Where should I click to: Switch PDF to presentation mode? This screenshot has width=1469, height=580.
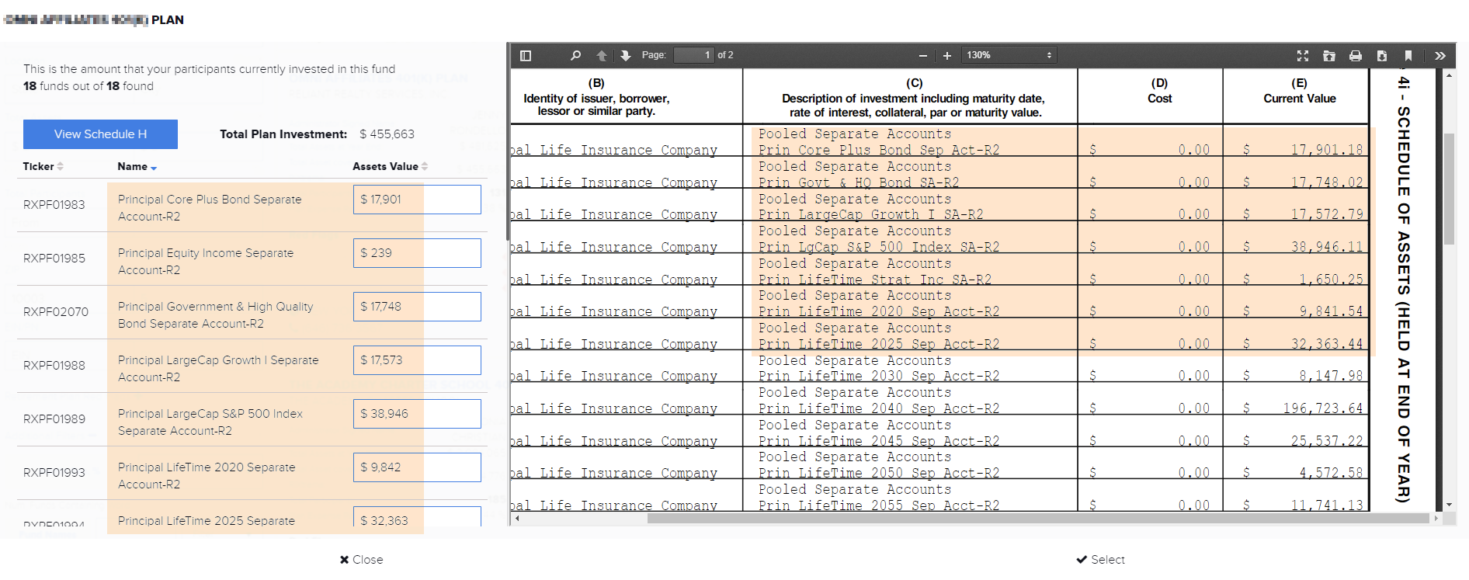point(1303,56)
